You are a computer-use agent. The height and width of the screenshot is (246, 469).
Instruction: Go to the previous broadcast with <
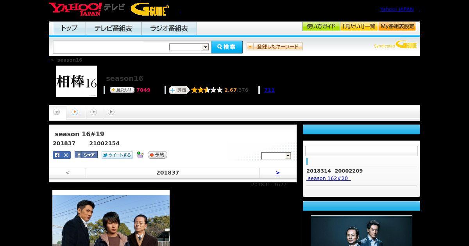[x=67, y=173]
